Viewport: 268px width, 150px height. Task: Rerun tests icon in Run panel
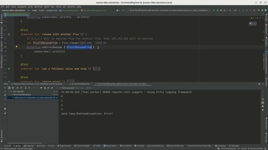(5, 88)
